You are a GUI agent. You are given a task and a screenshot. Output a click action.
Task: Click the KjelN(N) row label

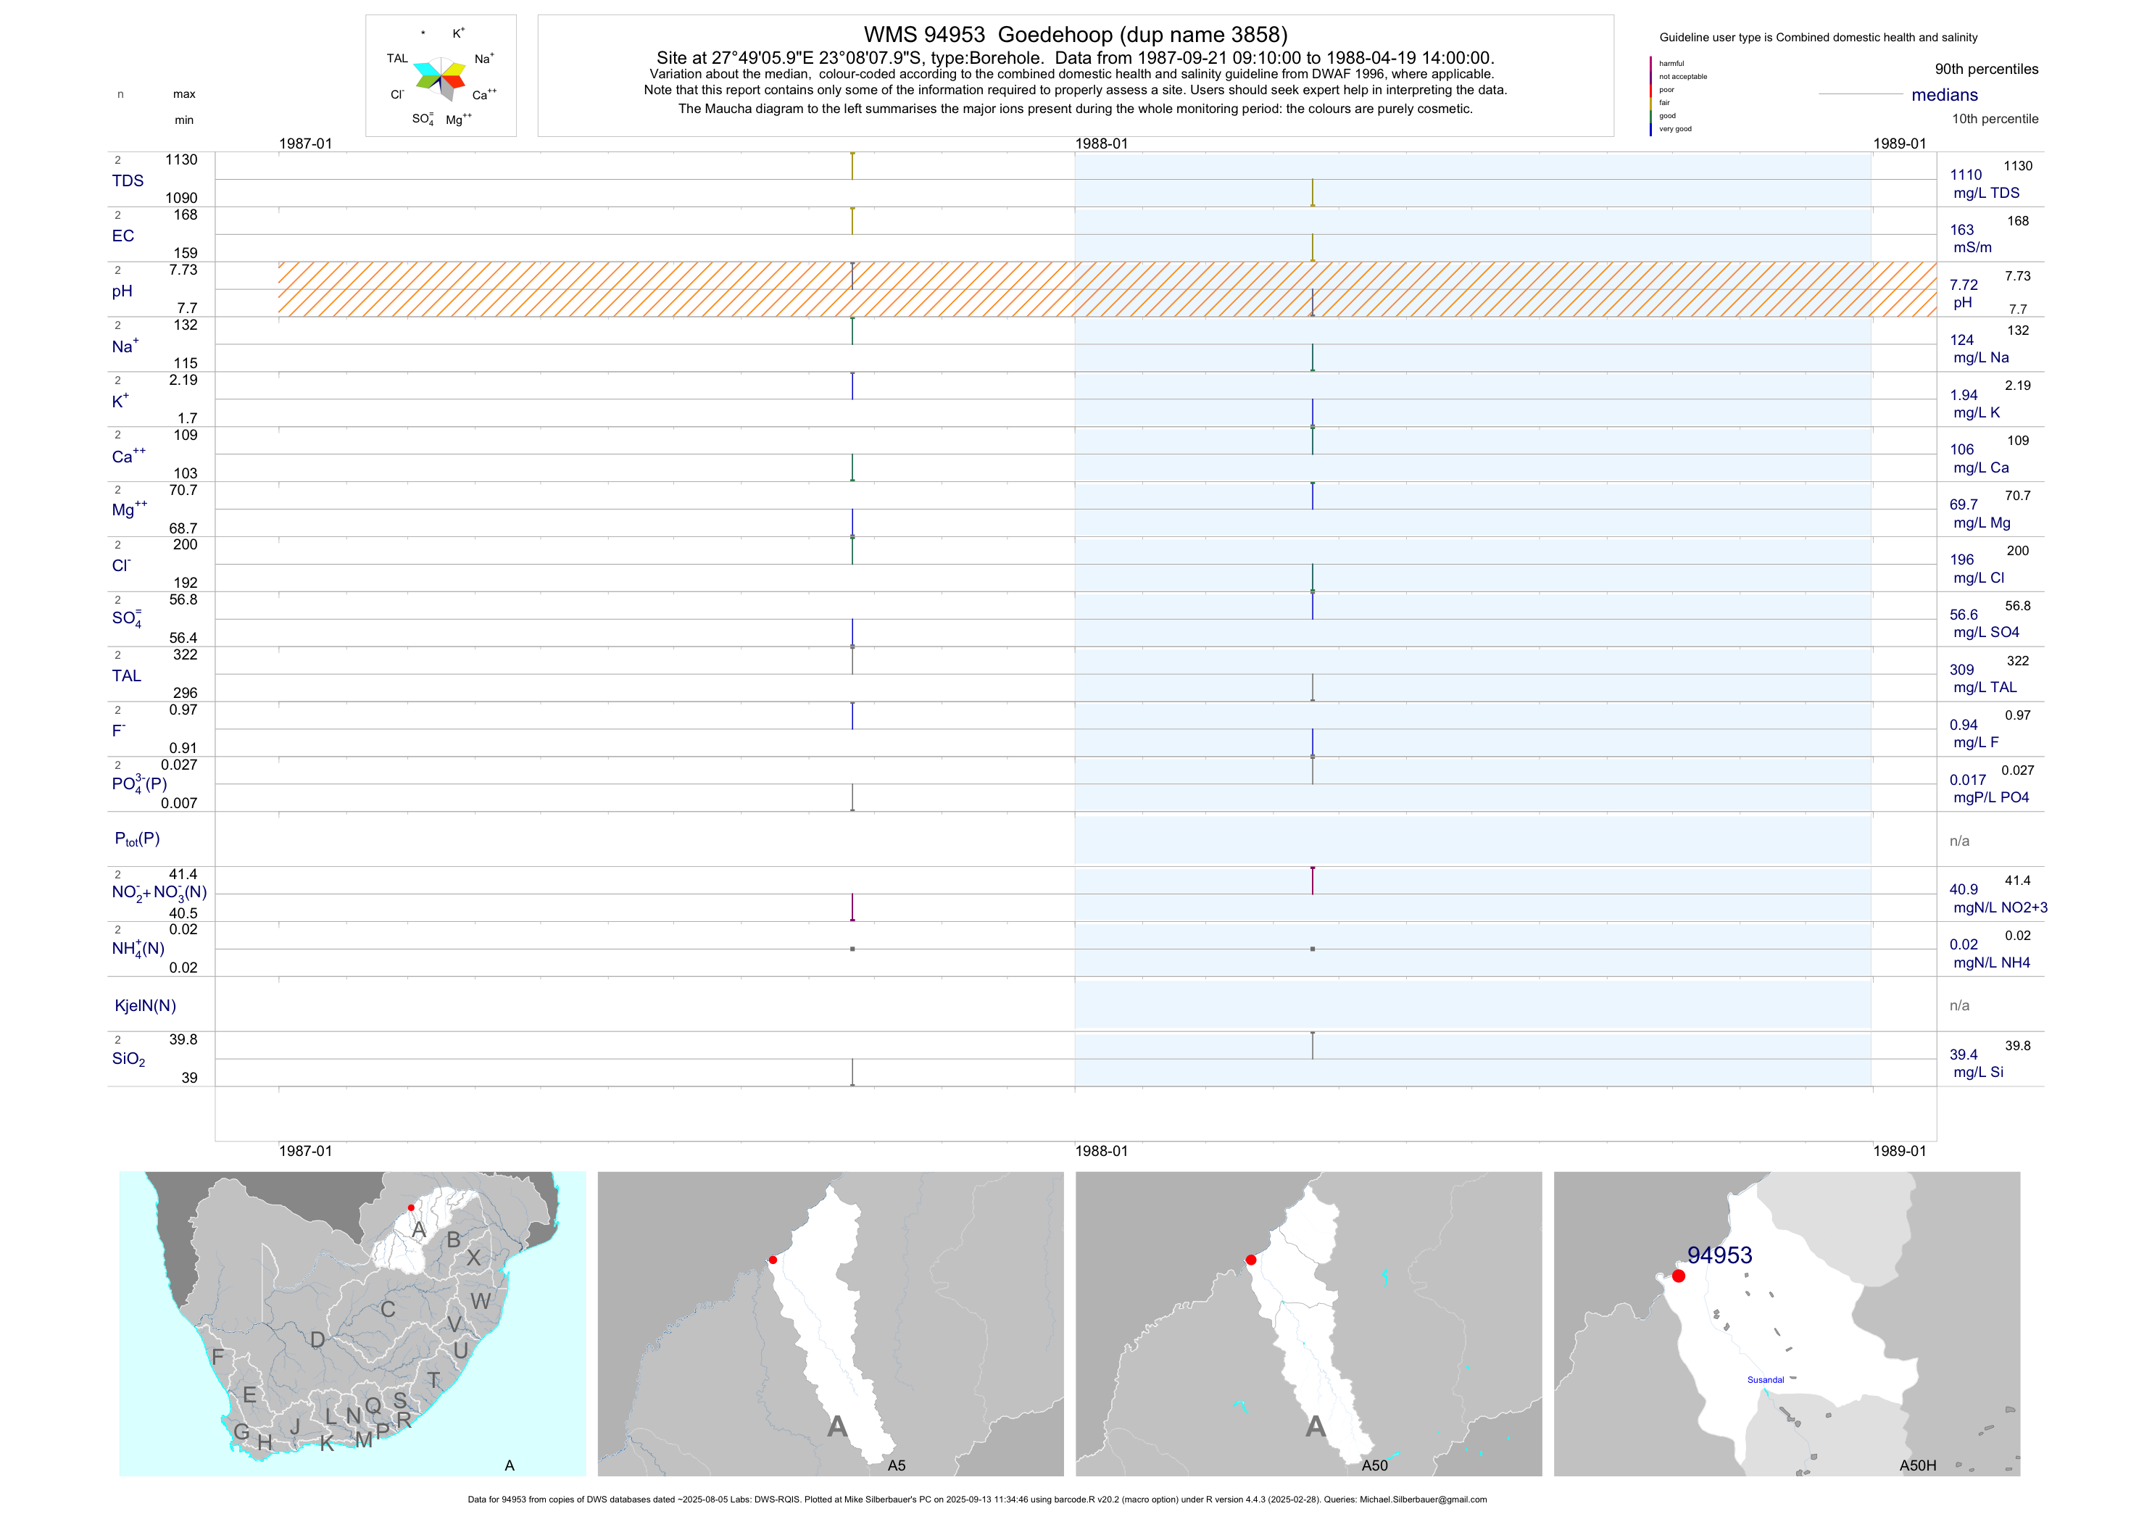coord(145,1006)
